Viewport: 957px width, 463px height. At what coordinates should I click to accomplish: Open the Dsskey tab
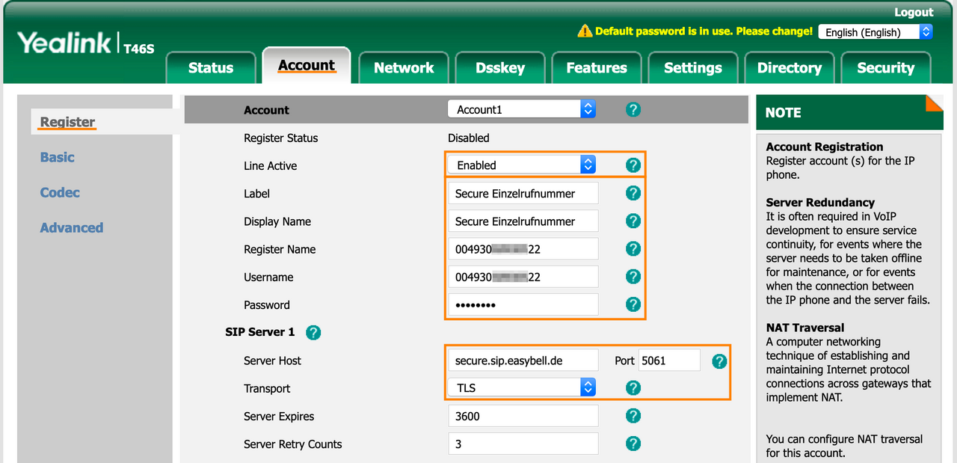point(499,67)
